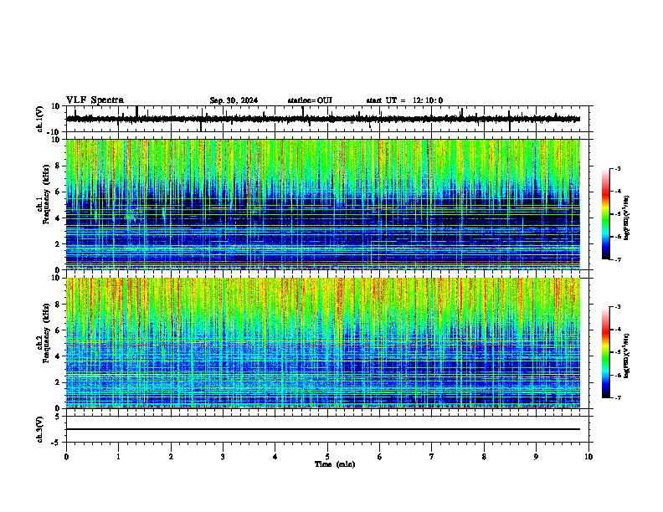
Task: Click the ch.3(V) flat line trace
Action: click(323, 429)
